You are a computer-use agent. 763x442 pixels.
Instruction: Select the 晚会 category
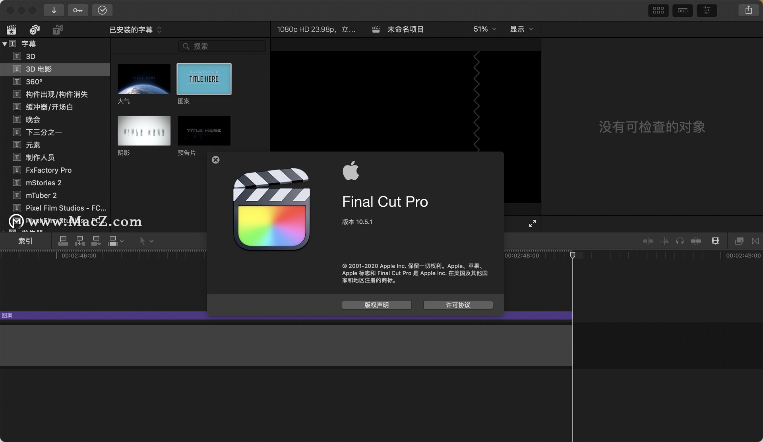[55, 119]
